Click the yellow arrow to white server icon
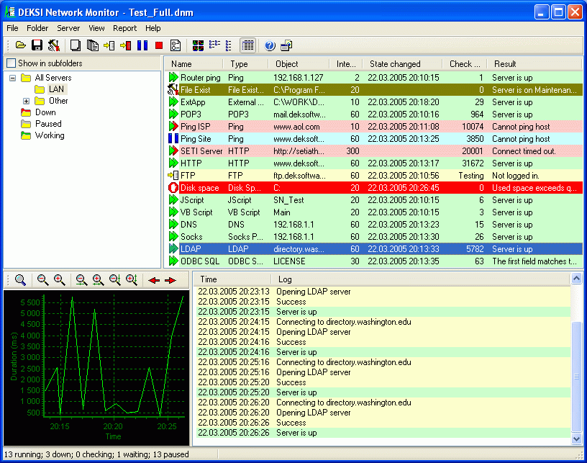The height and width of the screenshot is (463, 587). coord(109,45)
